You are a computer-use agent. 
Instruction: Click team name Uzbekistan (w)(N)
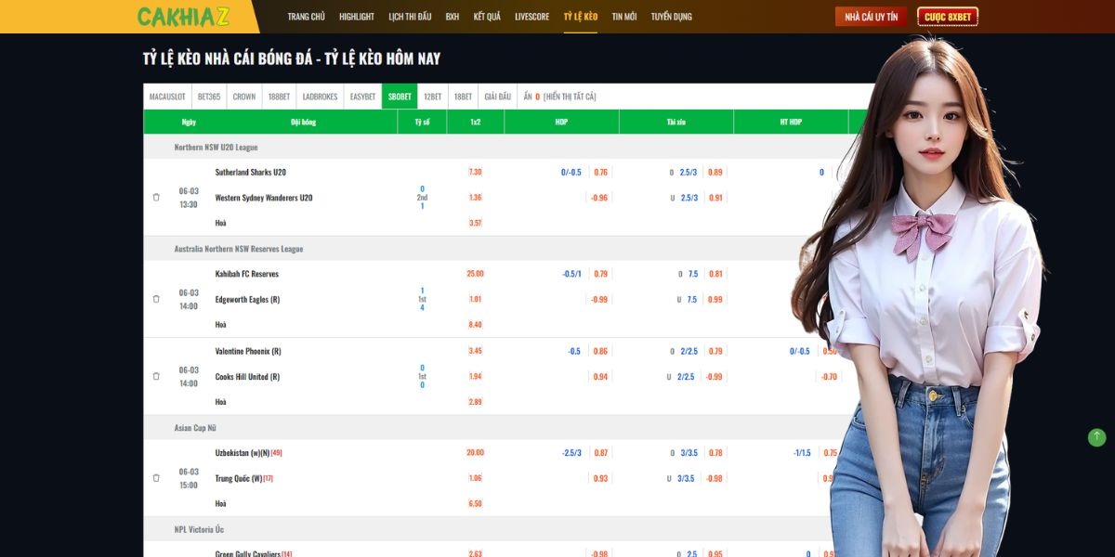coord(242,453)
